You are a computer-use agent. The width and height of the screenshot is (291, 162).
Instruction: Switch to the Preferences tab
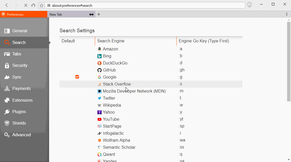(23, 14)
